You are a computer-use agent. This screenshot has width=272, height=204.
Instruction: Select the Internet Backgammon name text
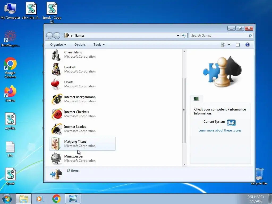tap(80, 97)
